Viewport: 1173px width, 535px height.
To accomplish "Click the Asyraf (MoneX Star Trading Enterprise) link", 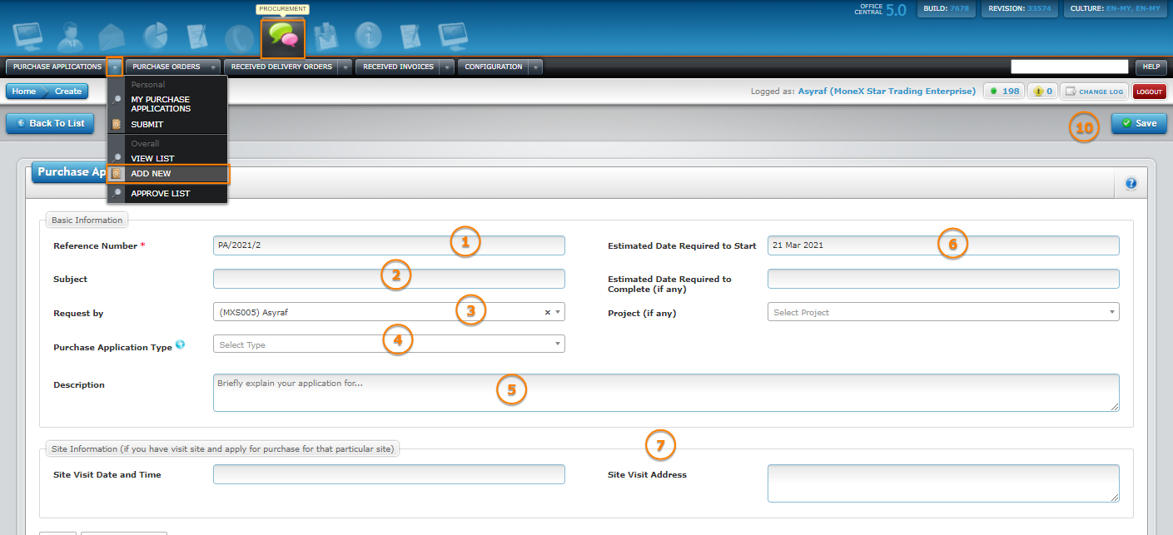I will pyautogui.click(x=887, y=92).
